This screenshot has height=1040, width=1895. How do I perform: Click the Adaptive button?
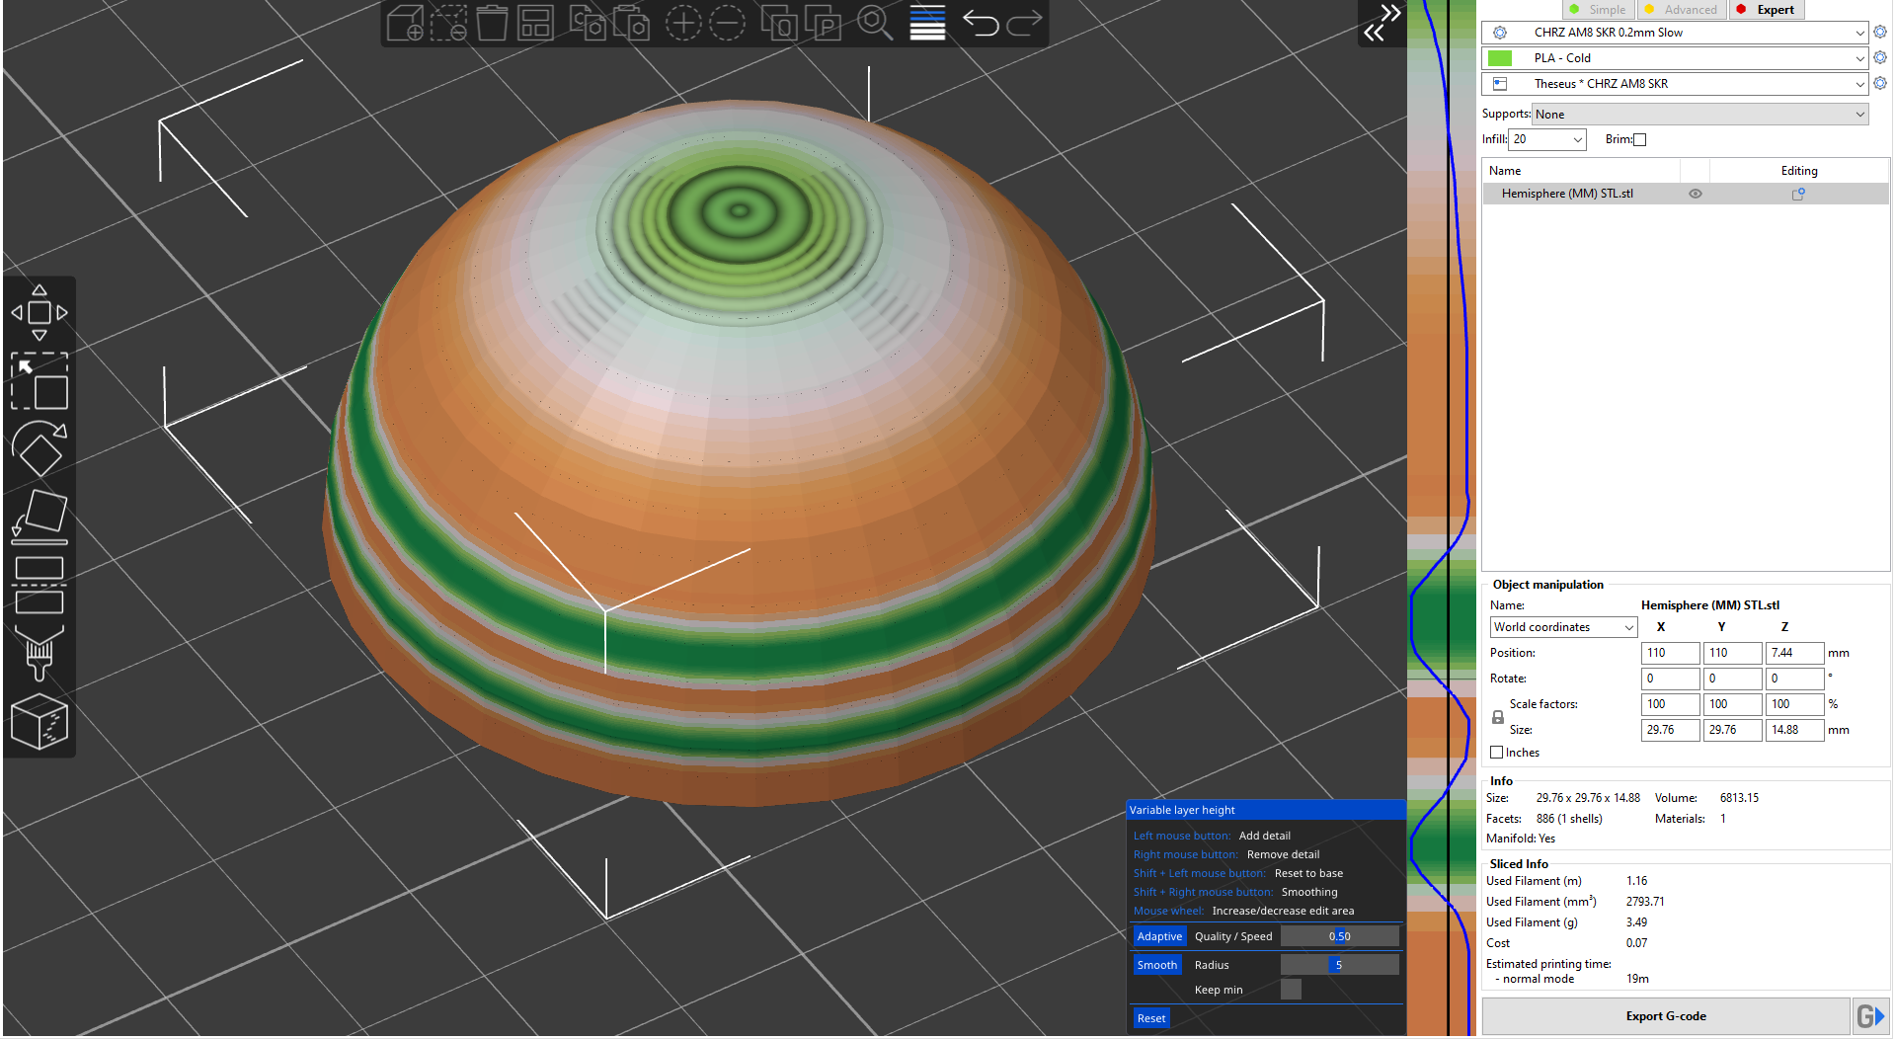click(1159, 936)
